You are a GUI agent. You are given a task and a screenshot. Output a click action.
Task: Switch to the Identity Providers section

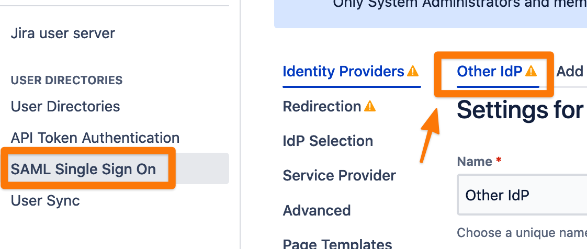(344, 71)
